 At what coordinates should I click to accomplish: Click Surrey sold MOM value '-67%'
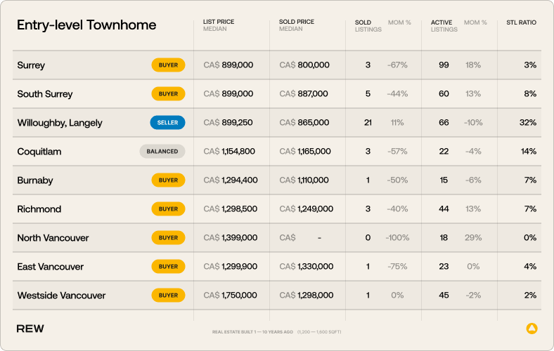pos(397,65)
